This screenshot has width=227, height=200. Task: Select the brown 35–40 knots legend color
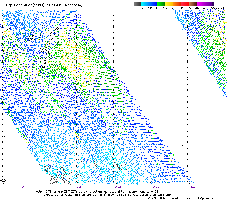pyautogui.click(x=193, y=4)
